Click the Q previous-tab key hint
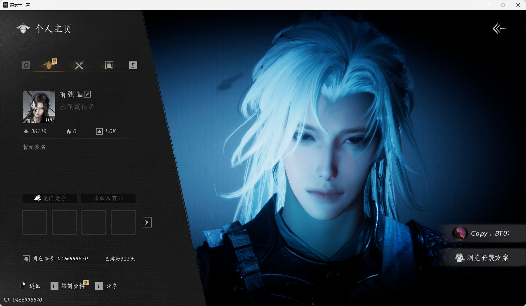This screenshot has width=526, height=306. click(x=26, y=65)
